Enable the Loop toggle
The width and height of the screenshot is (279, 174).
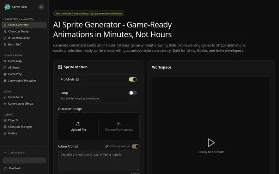[x=133, y=93]
